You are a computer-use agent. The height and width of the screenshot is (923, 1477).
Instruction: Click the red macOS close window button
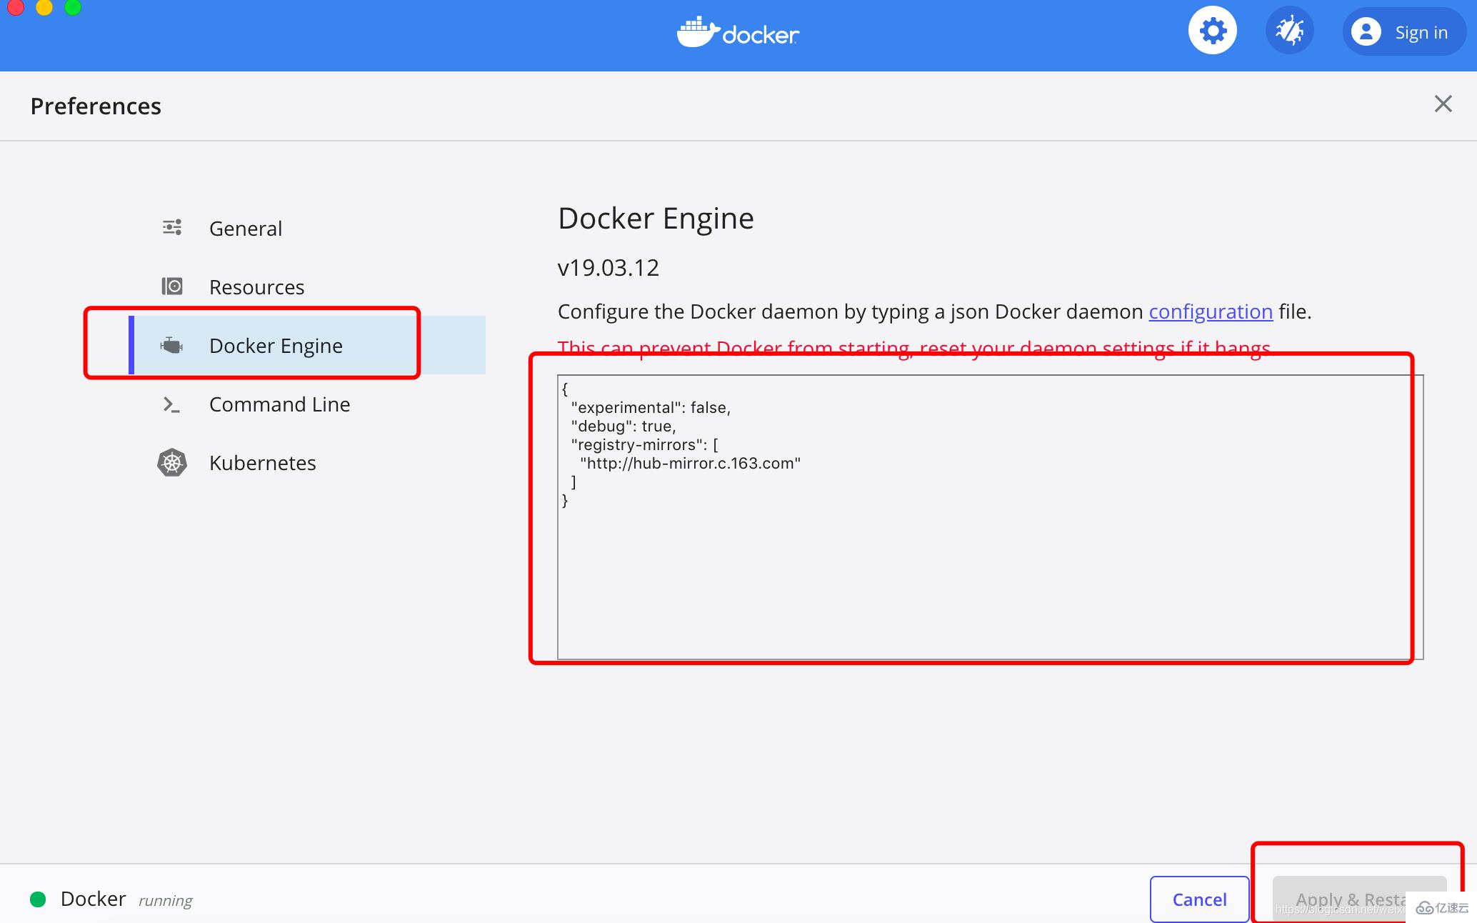(x=16, y=6)
